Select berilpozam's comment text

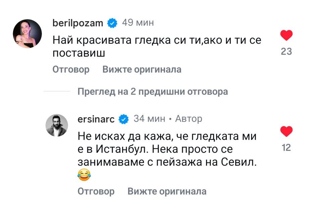coord(157,47)
